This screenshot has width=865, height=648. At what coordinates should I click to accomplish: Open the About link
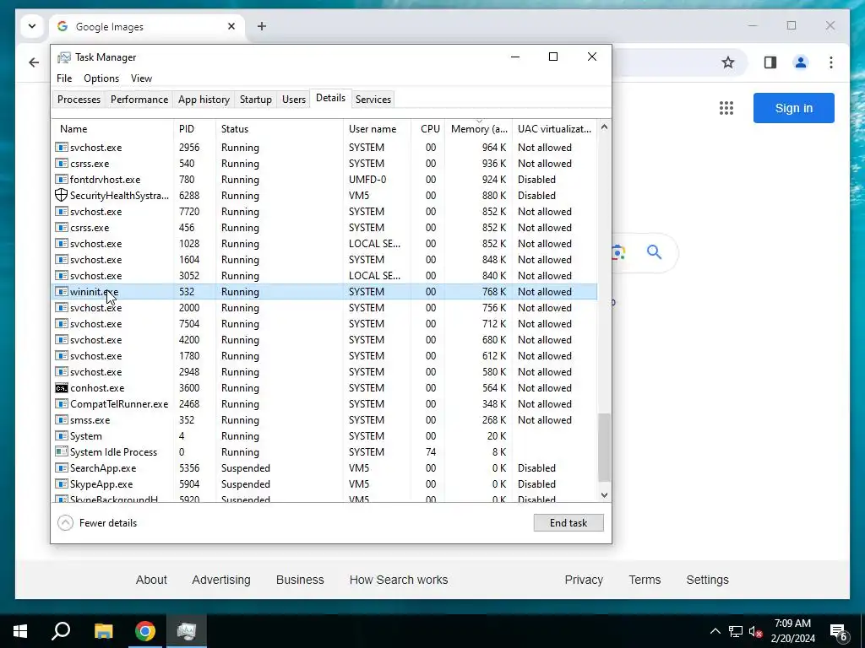pyautogui.click(x=151, y=580)
